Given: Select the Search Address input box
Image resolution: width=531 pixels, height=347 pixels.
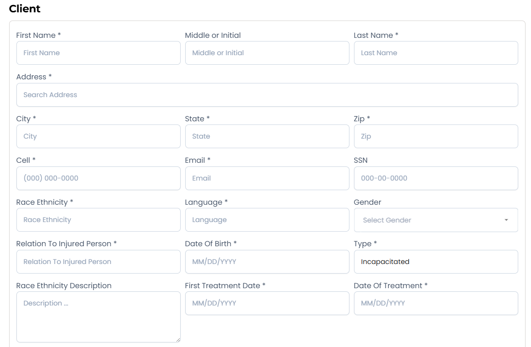Looking at the screenshot, I should click(267, 95).
